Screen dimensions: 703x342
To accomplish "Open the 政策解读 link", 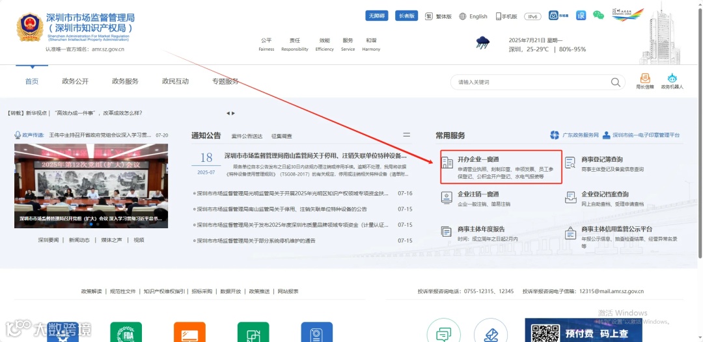I will (x=92, y=291).
